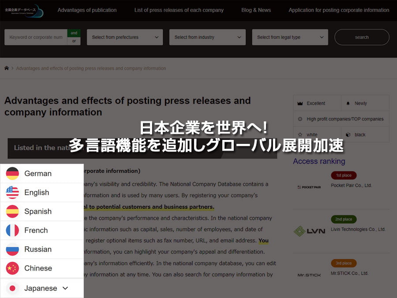Open the Blog & News menu

coord(256,10)
